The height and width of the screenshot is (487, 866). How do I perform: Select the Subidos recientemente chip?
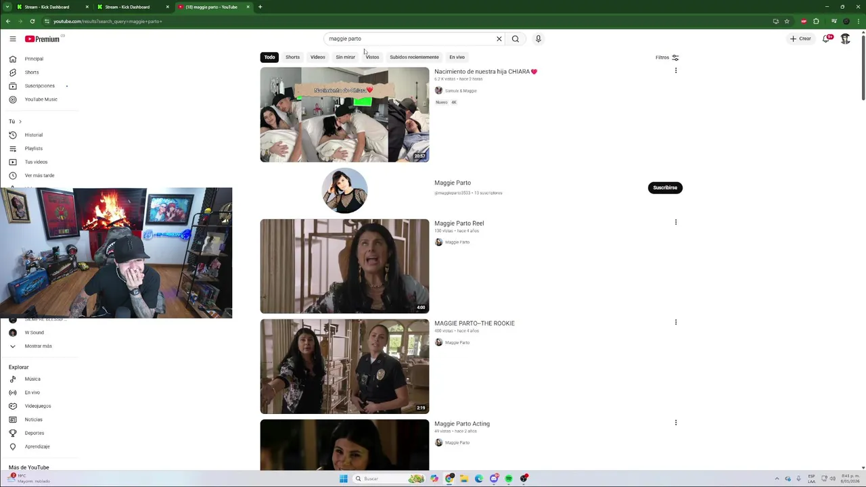414,57
